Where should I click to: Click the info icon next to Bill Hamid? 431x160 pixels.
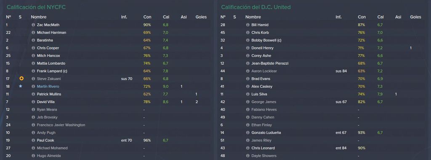coord(247,25)
